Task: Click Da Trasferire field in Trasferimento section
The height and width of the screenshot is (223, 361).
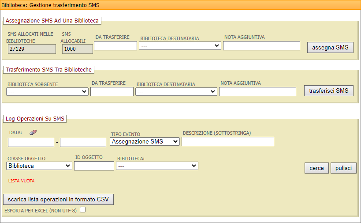Action: point(112,91)
